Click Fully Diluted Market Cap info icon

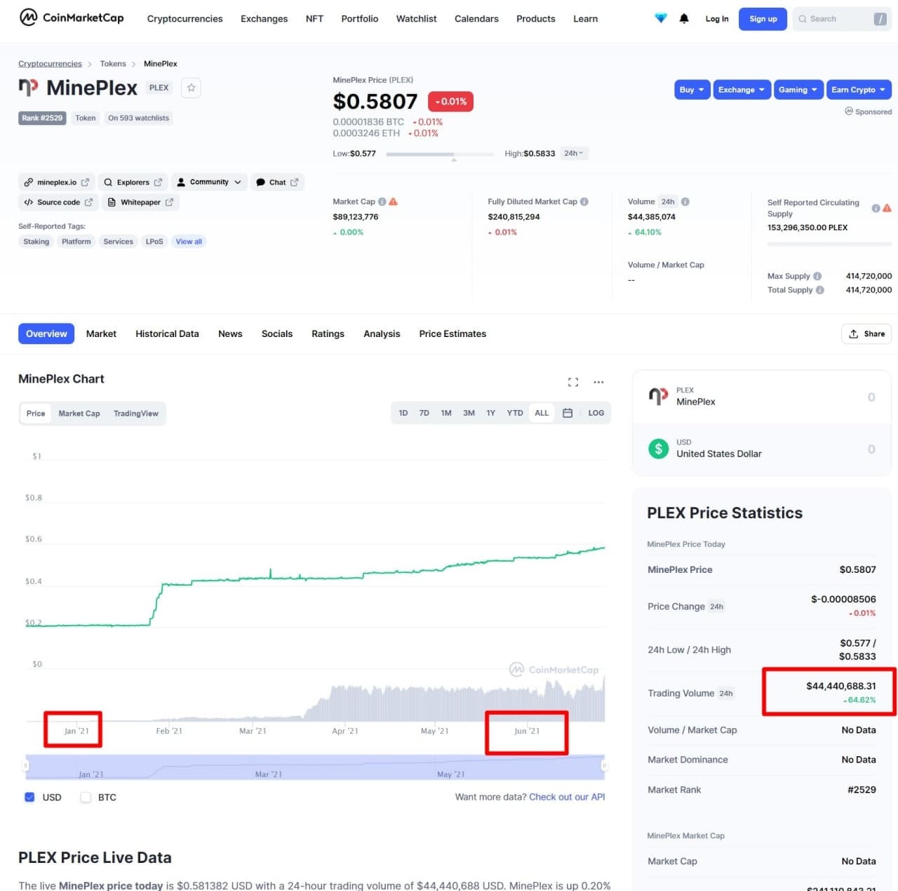point(584,202)
